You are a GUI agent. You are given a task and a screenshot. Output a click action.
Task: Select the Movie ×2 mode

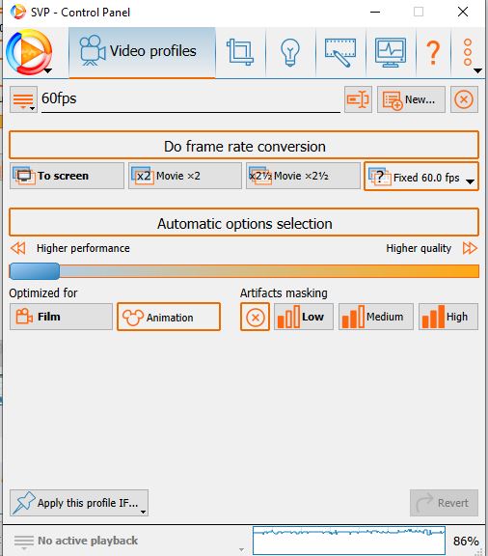[x=185, y=176]
